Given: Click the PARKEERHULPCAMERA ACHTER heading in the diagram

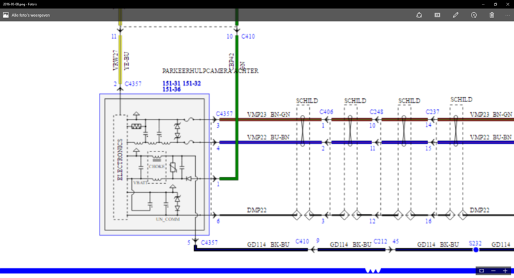Looking at the screenshot, I should (x=210, y=71).
